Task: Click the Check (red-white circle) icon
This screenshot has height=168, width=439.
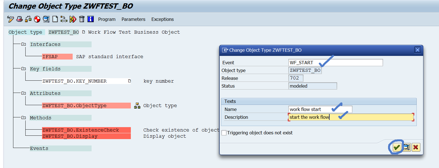Action: (x=37, y=19)
